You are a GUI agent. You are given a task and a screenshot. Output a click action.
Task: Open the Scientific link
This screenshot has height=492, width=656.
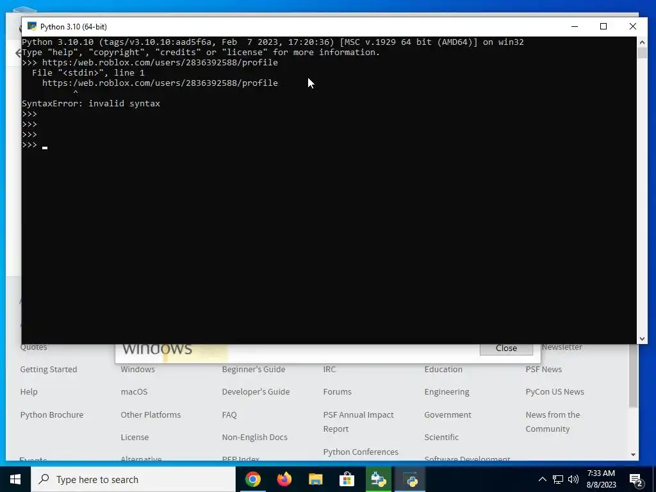click(441, 437)
